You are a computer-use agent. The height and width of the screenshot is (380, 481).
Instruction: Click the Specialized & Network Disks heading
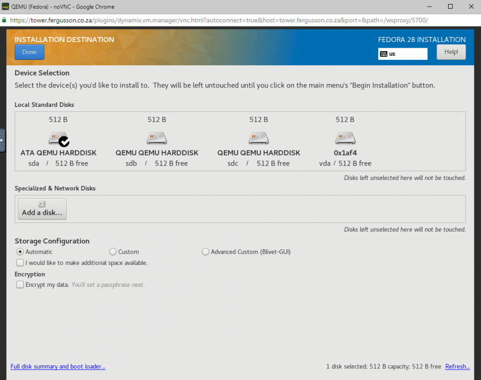coord(55,188)
